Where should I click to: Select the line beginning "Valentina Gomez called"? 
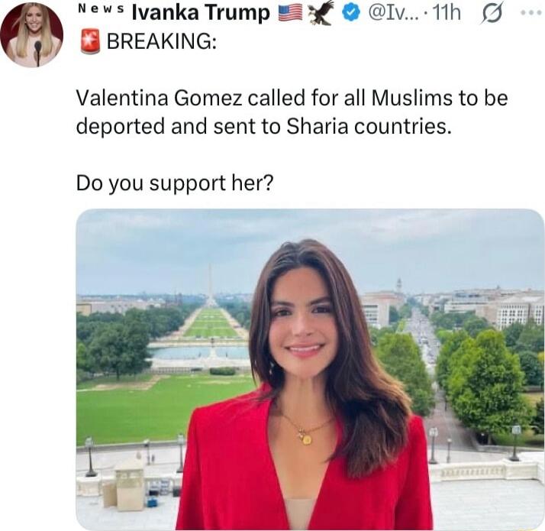(x=291, y=99)
